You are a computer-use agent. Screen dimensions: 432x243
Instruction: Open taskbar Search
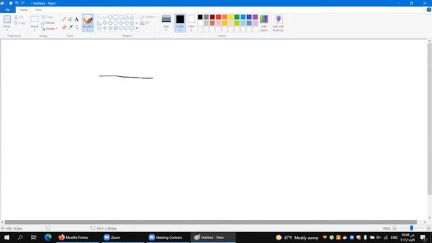20,237
